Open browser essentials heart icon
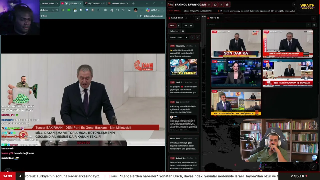Screen dimensions: 320x180 pyautogui.click(x=123, y=10)
